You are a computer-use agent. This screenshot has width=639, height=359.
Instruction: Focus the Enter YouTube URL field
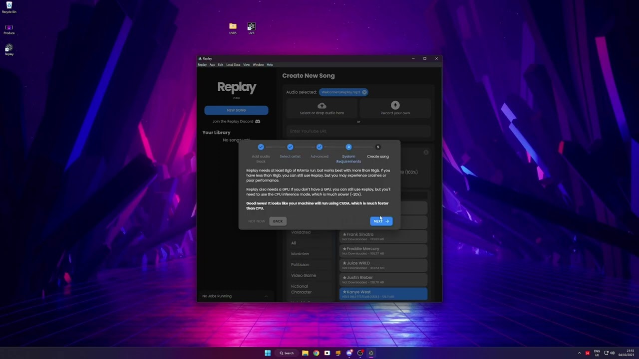tap(358, 131)
